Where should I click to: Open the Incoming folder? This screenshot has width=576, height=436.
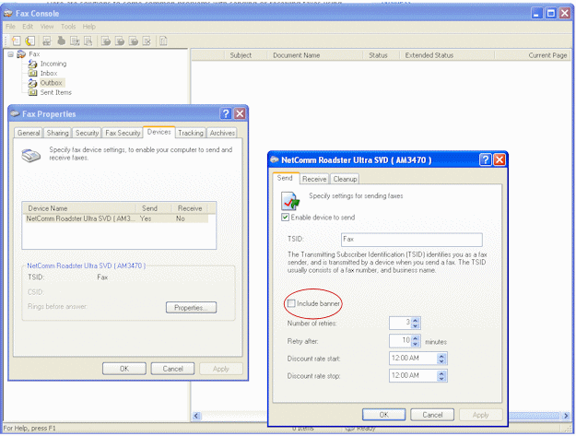[x=51, y=64]
